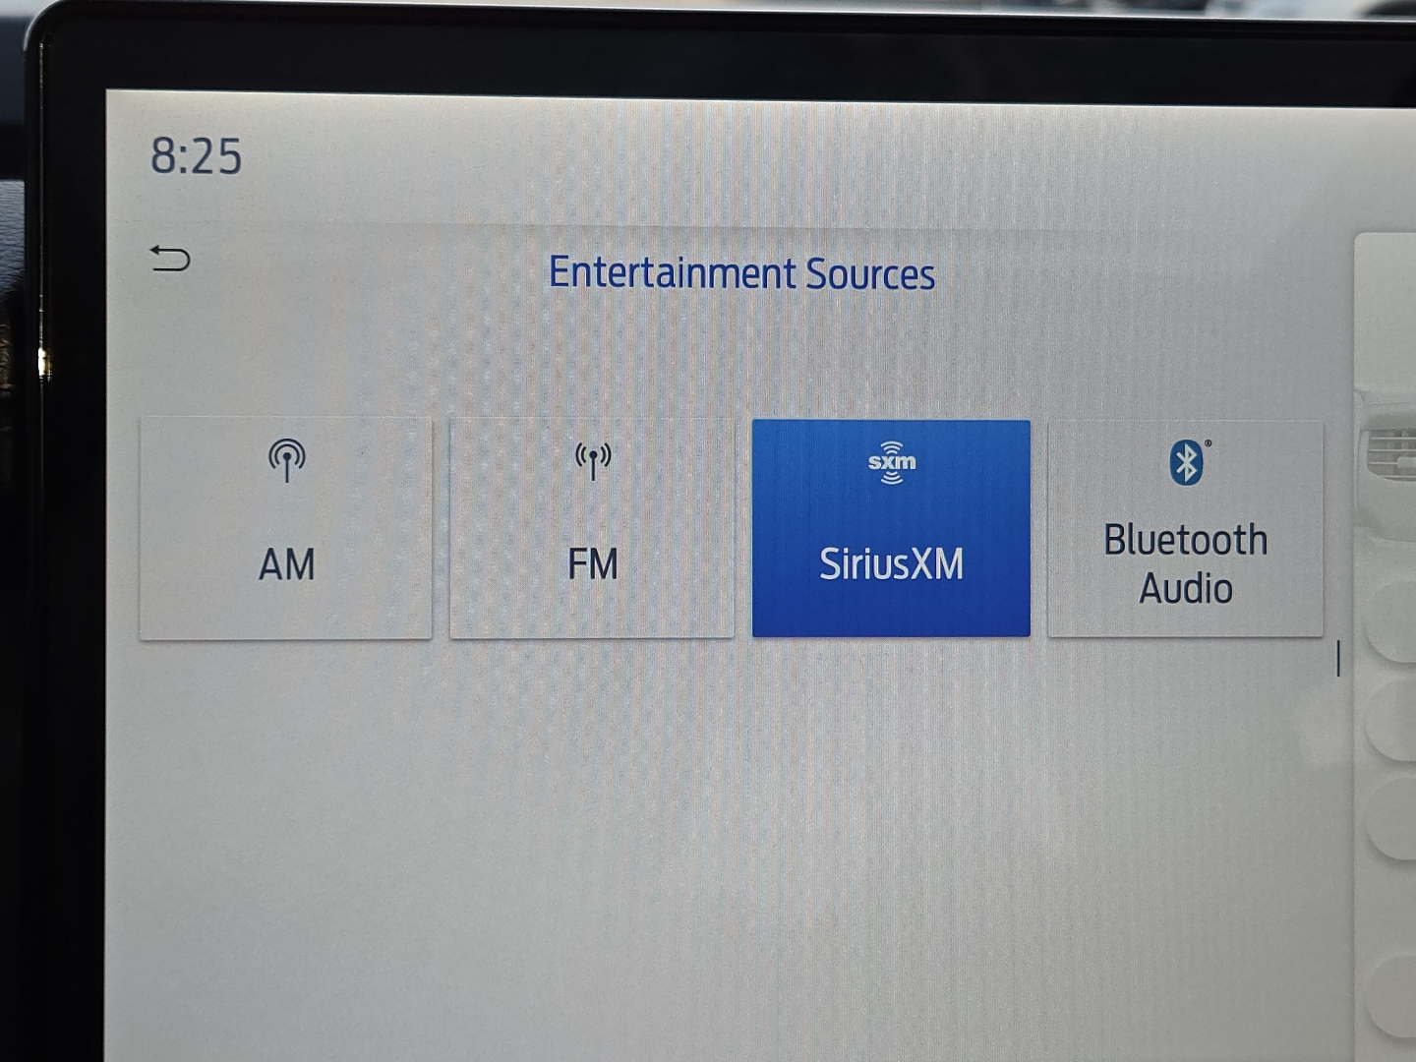Image resolution: width=1416 pixels, height=1062 pixels.
Task: Choose the highlighted SiriusXM tile
Action: [x=891, y=528]
